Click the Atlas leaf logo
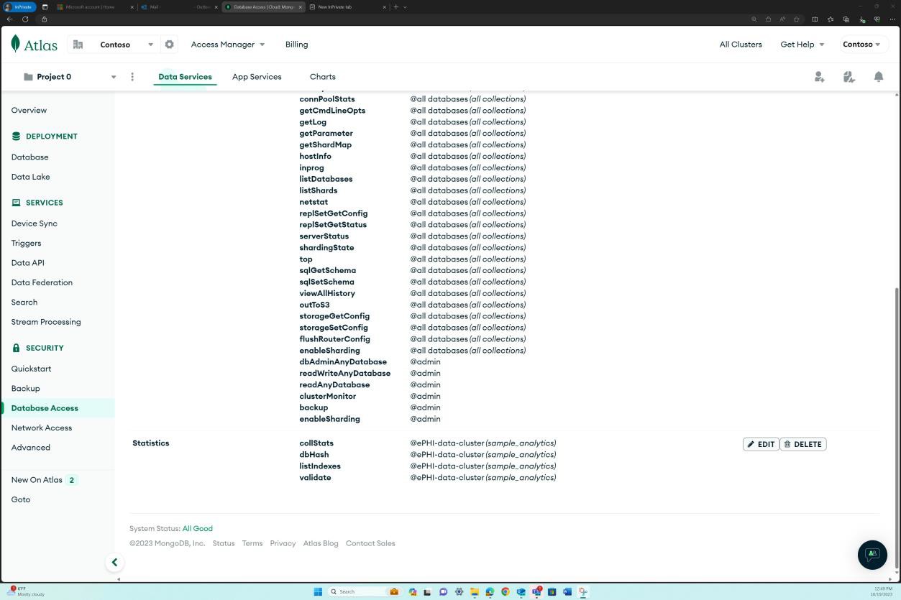This screenshot has width=901, height=600. (16, 44)
